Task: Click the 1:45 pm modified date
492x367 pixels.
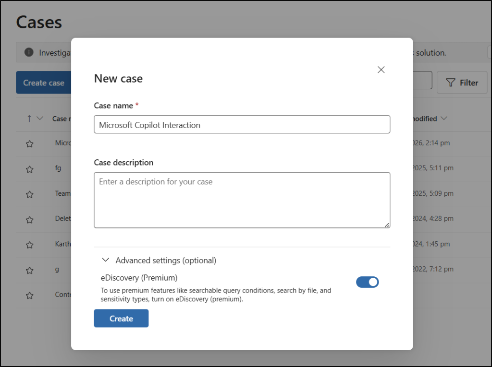Action: coord(431,244)
